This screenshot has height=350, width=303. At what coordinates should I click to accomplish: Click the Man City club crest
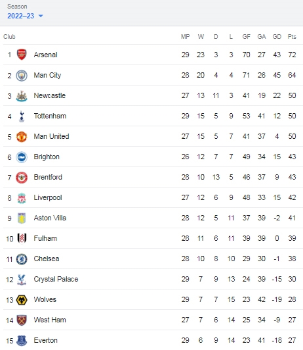pyautogui.click(x=22, y=76)
